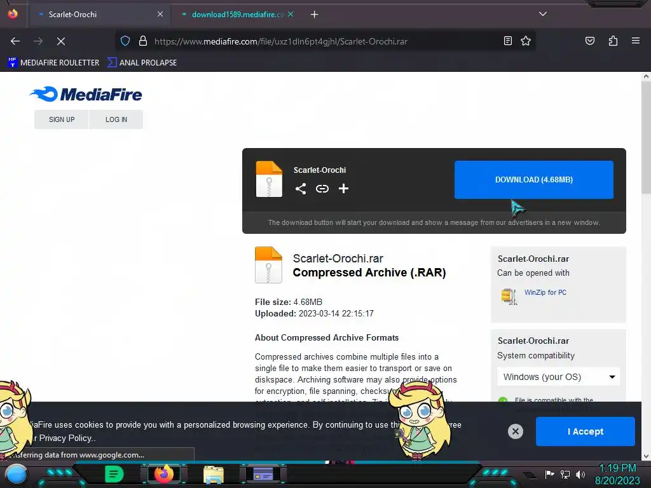Bookmark this page with star
This screenshot has height=488, width=651.
coord(526,41)
